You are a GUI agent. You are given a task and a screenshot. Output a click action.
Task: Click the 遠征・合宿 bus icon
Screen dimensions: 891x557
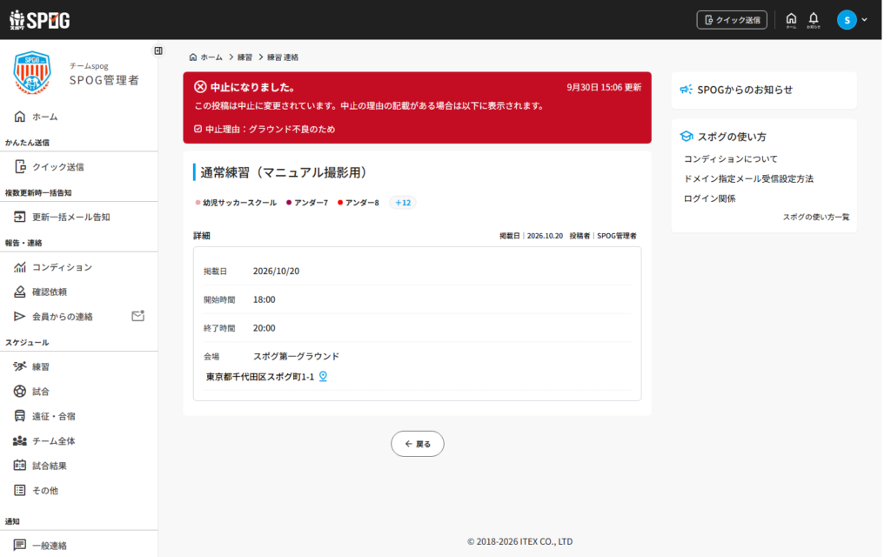pos(20,416)
